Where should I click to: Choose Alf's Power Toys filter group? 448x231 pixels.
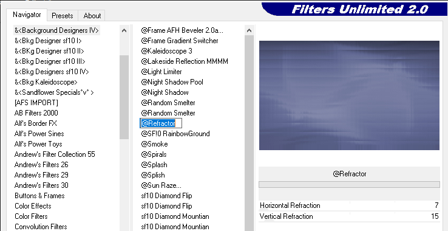pyautogui.click(x=38, y=144)
